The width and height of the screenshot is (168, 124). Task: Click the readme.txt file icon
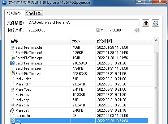(x=12, y=115)
